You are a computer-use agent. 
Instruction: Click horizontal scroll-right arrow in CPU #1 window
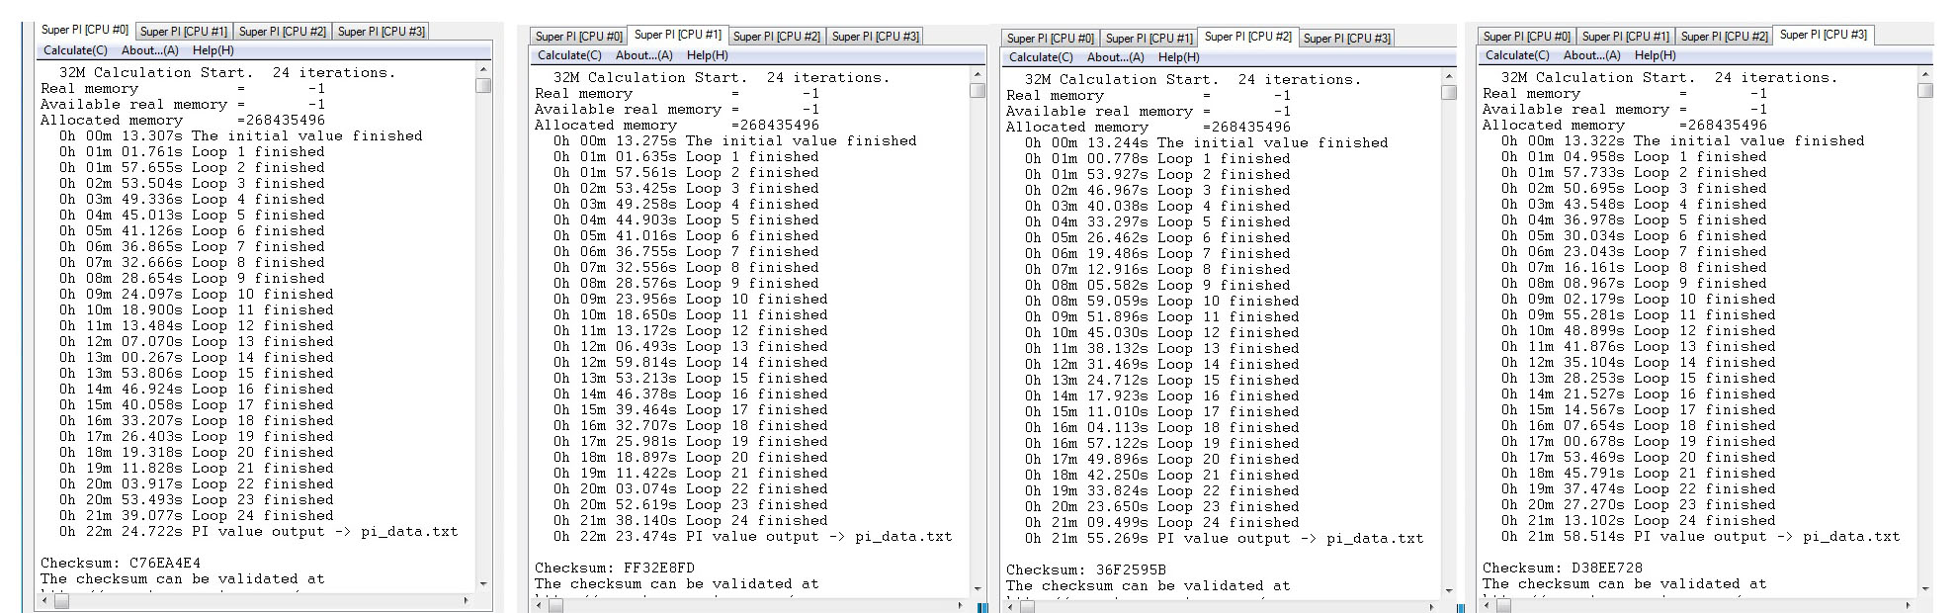tap(960, 605)
